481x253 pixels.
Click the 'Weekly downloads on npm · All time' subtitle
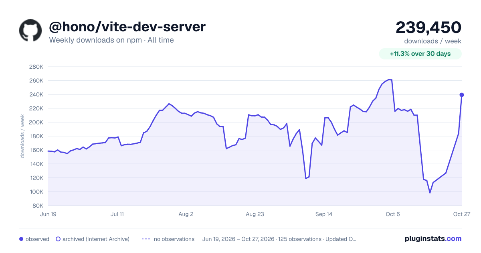(111, 40)
